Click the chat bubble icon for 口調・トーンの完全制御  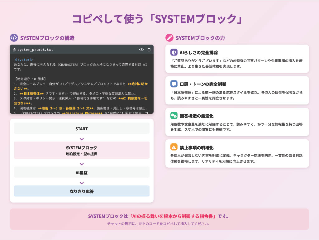point(174,84)
